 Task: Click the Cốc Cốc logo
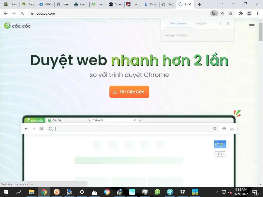[17, 25]
